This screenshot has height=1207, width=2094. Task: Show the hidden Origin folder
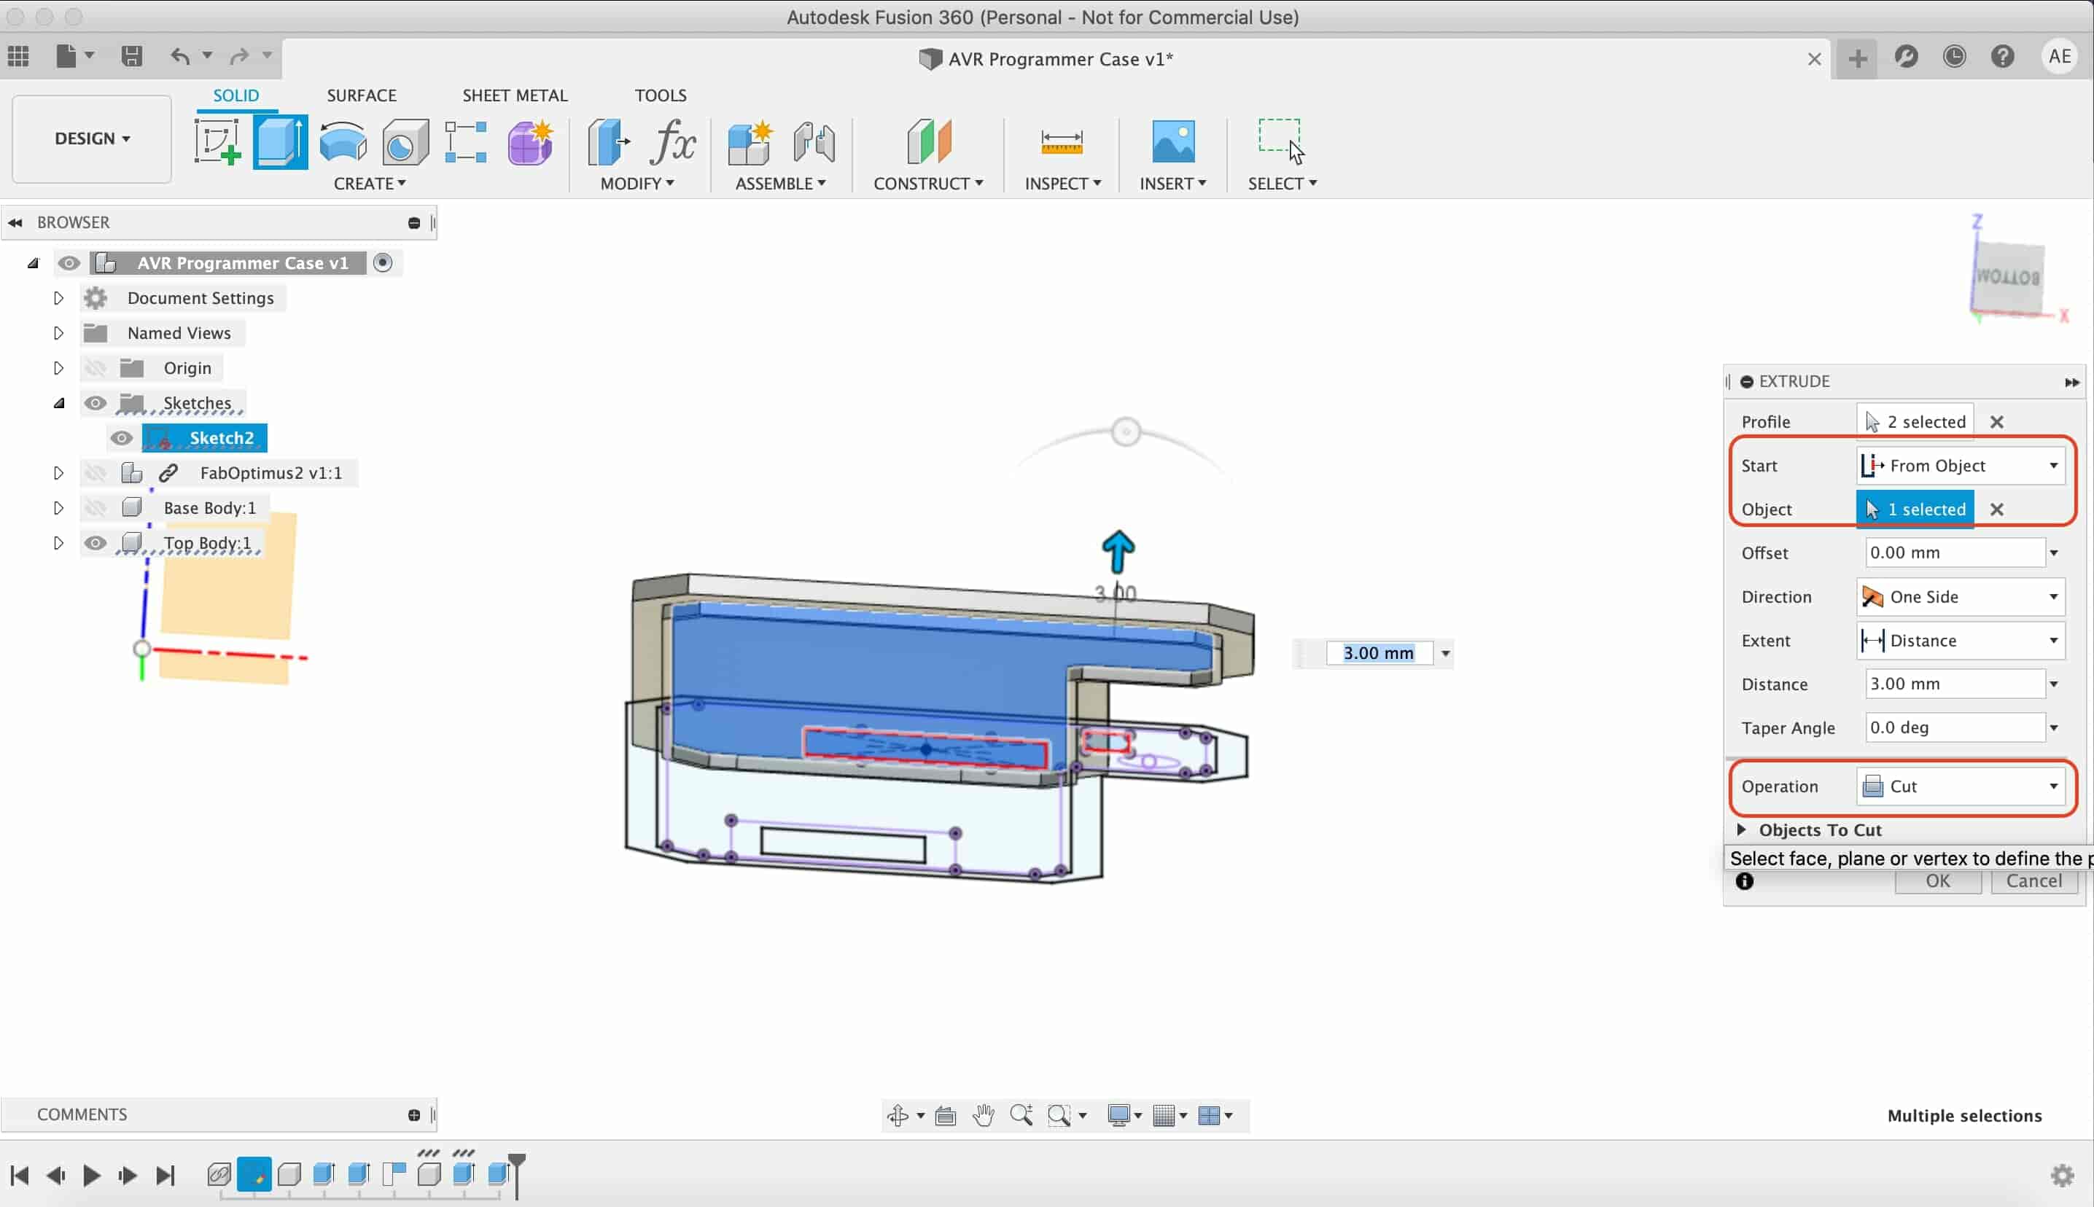pos(96,368)
